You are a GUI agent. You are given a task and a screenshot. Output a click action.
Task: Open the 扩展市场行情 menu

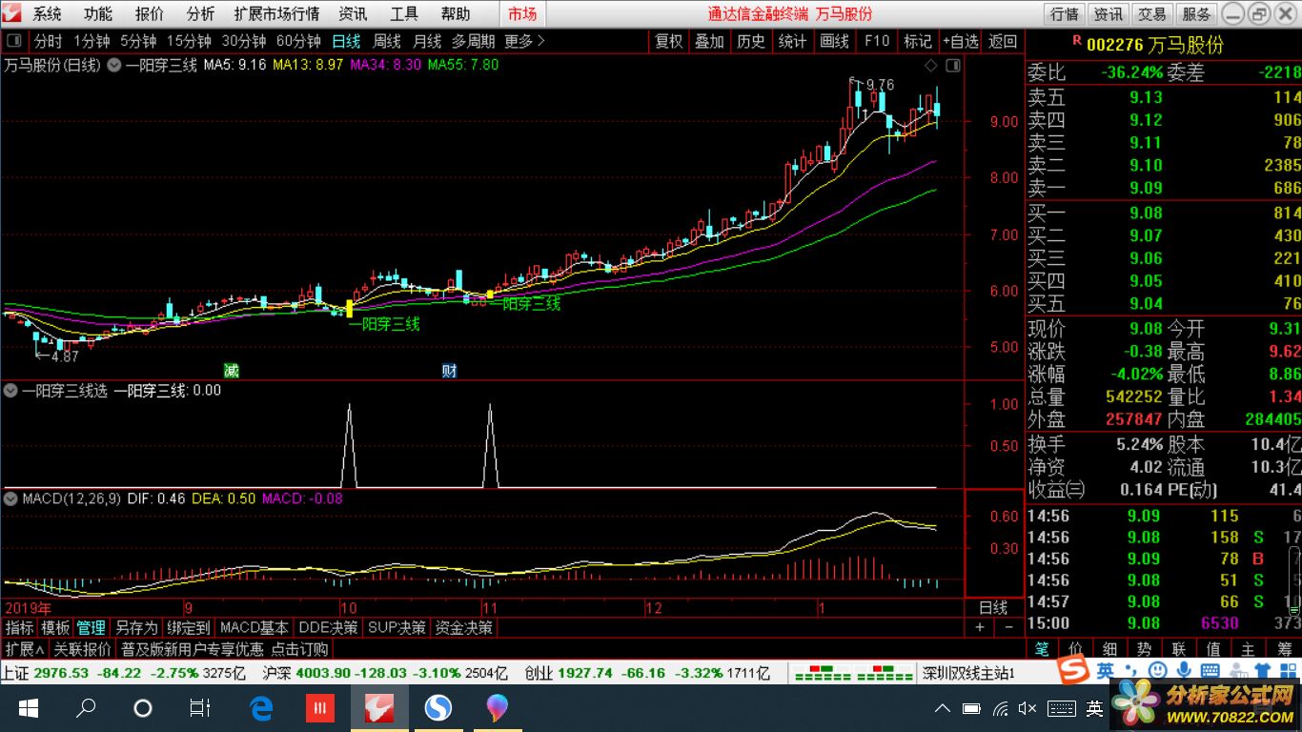tap(276, 13)
